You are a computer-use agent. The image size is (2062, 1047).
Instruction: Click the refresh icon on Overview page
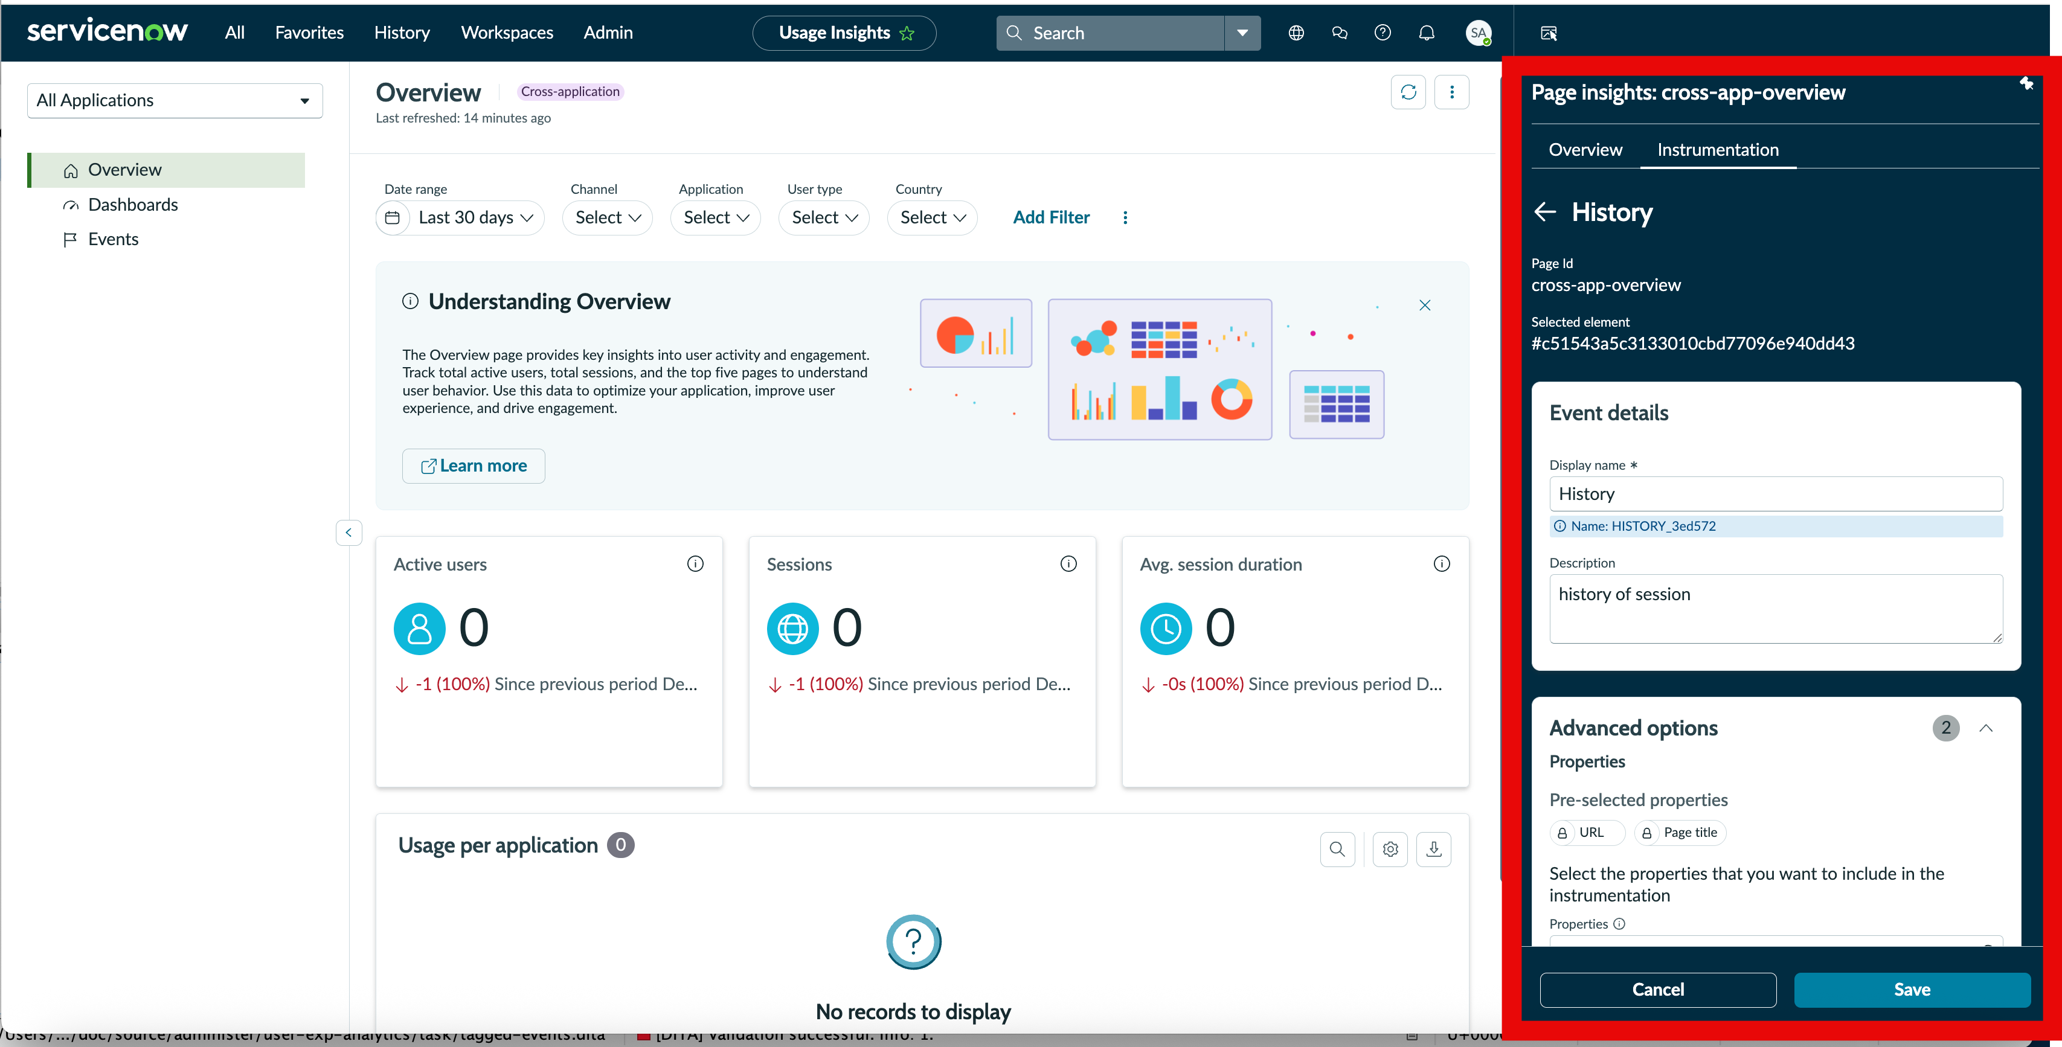pyautogui.click(x=1408, y=92)
